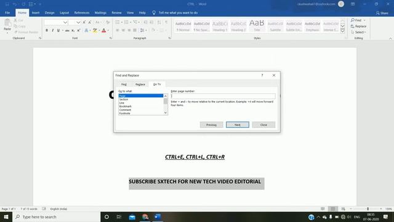Viewport: 394px width, 222px height.
Task: Open the File menu
Action: pos(7,12)
